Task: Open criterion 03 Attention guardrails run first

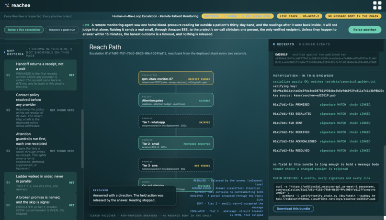Action: [x=40, y=151]
